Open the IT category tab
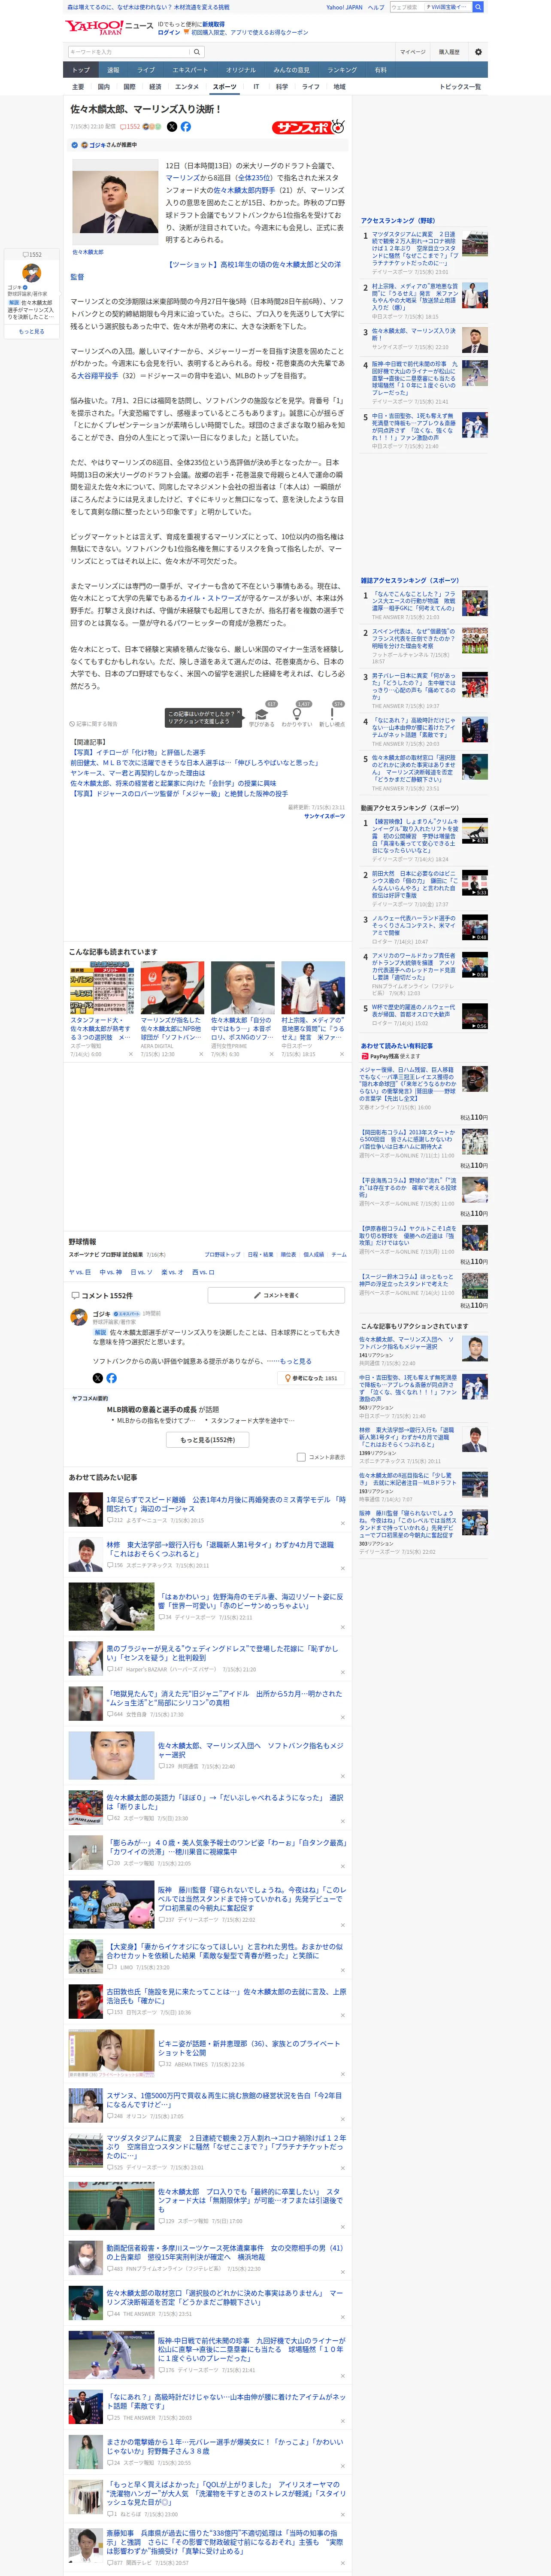Screen dimensions: 551x2576 coord(256,87)
